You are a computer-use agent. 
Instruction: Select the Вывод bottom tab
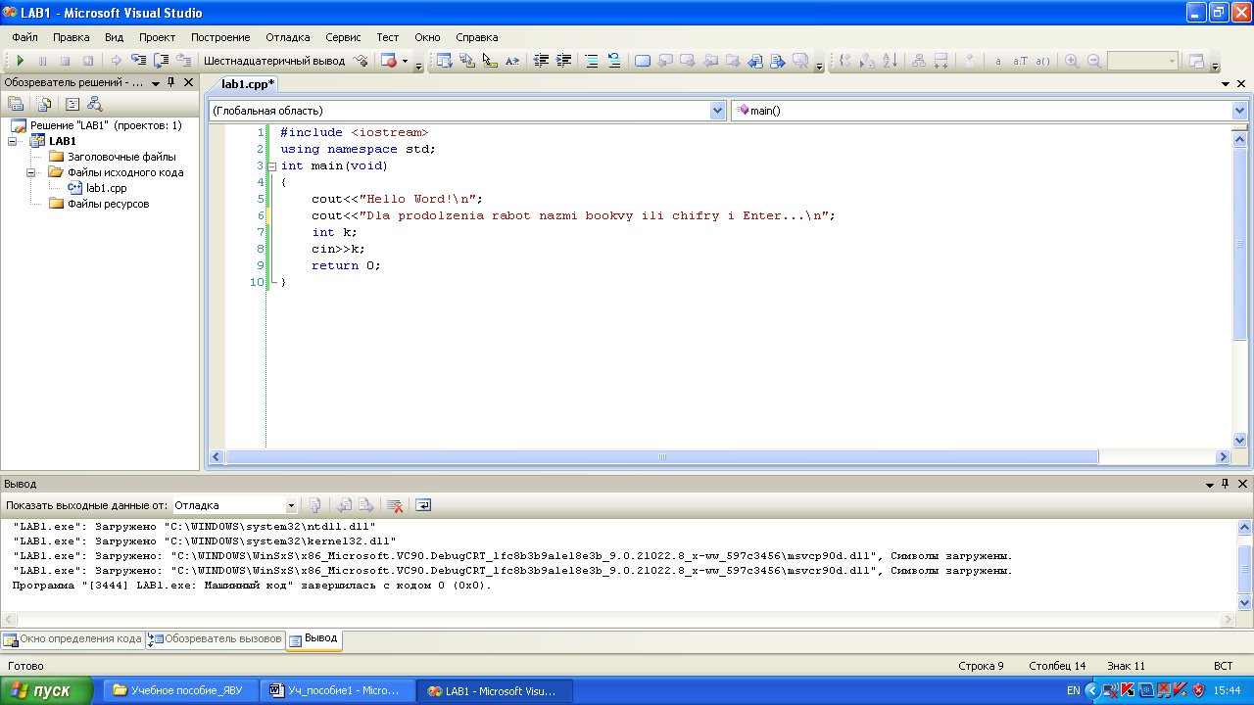point(313,638)
